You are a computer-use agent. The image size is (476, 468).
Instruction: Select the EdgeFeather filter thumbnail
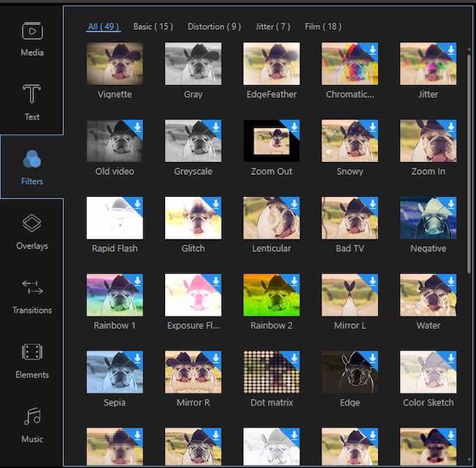[271, 64]
